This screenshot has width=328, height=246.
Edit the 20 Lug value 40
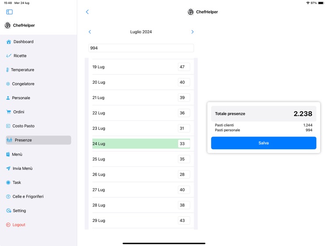point(184,82)
